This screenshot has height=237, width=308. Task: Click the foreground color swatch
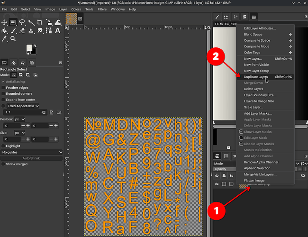pyautogui.click(x=29, y=48)
